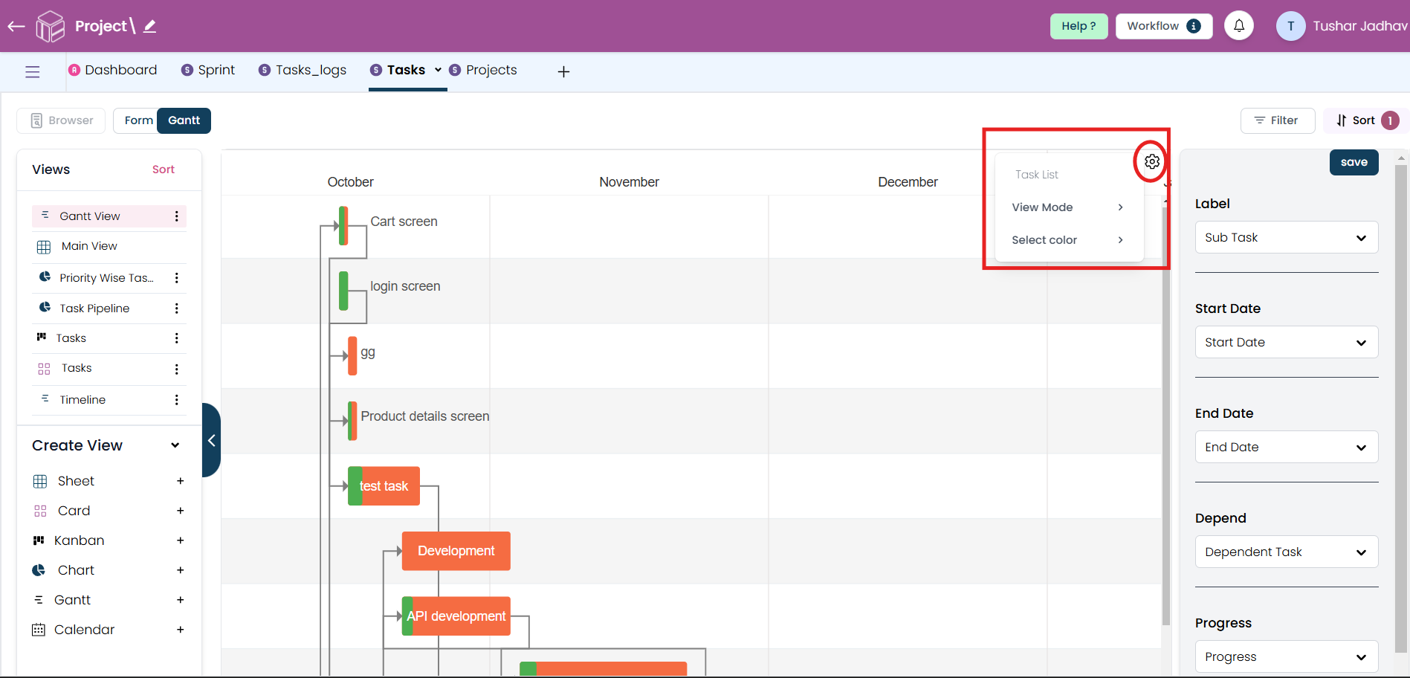The height and width of the screenshot is (678, 1410).
Task: Switch to Gantt mode
Action: (184, 120)
